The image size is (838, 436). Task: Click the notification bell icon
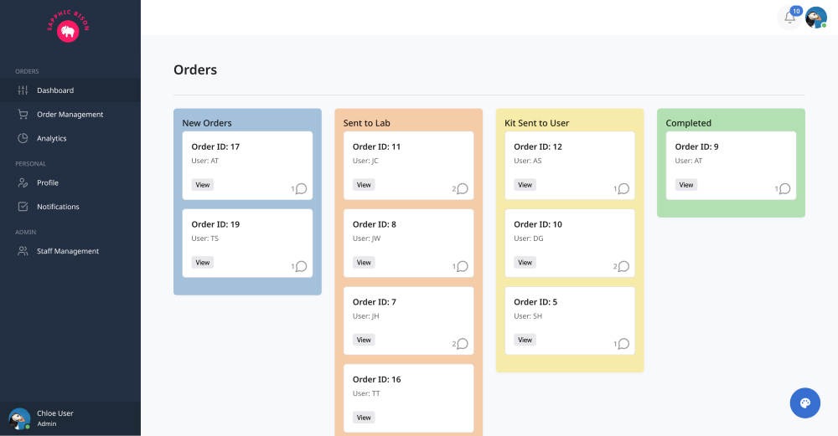tap(789, 18)
